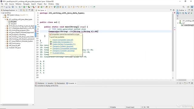Click the Save All toolbar icon
This screenshot has width=194, height=109.
coord(9,7)
